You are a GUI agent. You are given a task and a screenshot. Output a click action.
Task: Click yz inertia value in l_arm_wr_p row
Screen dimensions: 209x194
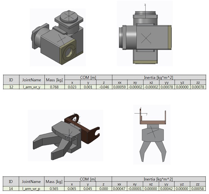pyautogui.click(x=182, y=189)
